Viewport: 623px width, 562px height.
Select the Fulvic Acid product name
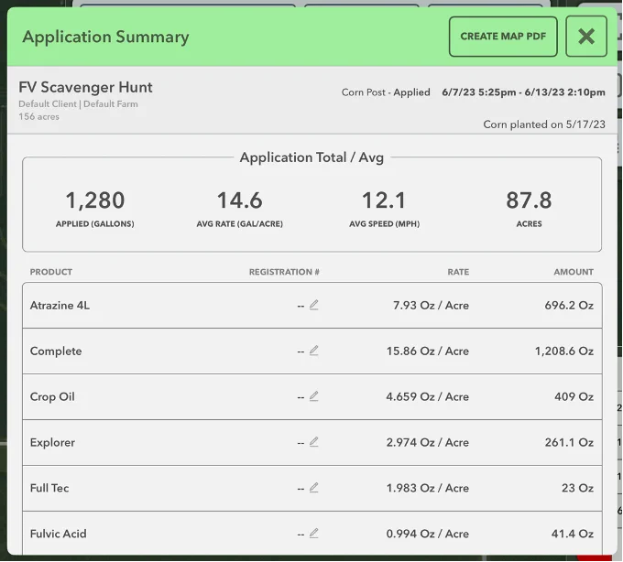click(59, 534)
